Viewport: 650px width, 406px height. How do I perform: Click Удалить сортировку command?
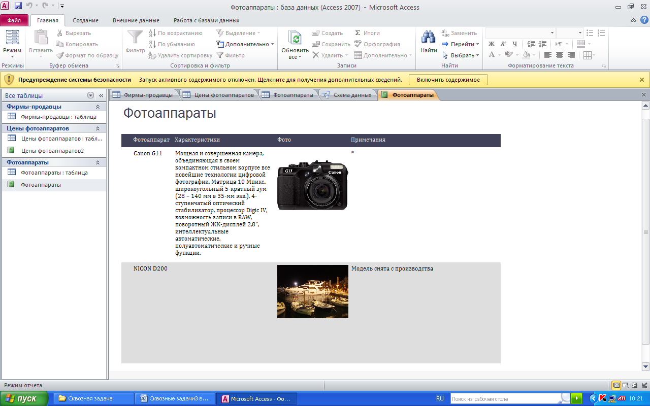[x=180, y=55]
